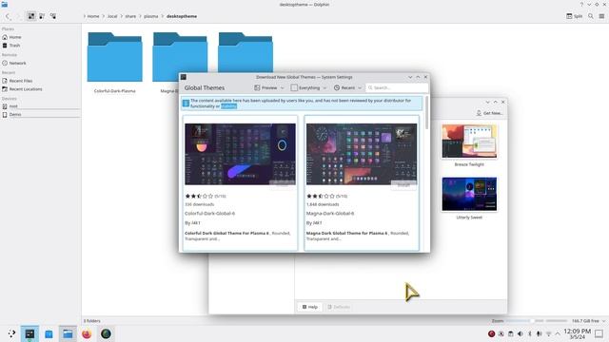Image resolution: width=609 pixels, height=342 pixels.
Task: Open volume tray icon
Action: 521,333
